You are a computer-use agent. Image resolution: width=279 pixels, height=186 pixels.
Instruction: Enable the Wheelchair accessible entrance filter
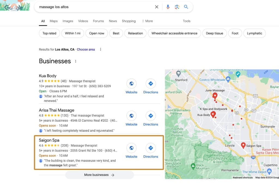[174, 33]
